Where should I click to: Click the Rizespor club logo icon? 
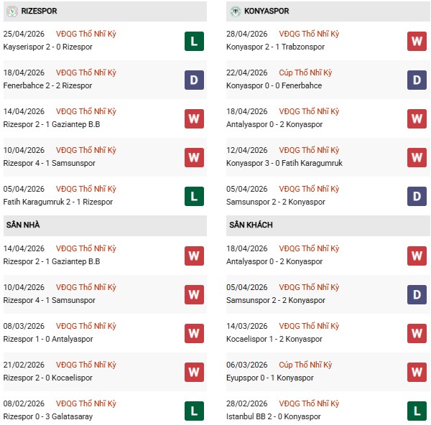(12, 11)
